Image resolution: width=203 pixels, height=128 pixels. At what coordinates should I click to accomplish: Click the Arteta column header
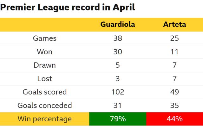(x=174, y=25)
